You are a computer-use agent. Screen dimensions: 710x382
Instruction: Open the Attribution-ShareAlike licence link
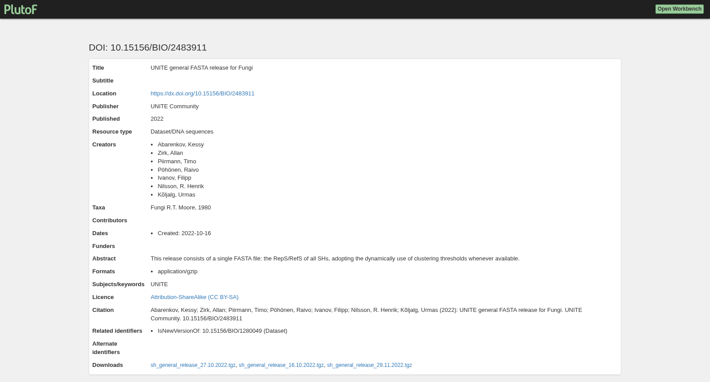[x=194, y=297]
